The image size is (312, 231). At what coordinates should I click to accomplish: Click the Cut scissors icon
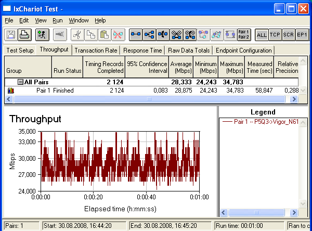(x=77, y=35)
